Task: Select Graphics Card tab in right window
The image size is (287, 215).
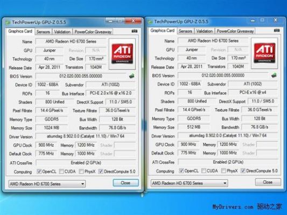Action: [x=163, y=31]
